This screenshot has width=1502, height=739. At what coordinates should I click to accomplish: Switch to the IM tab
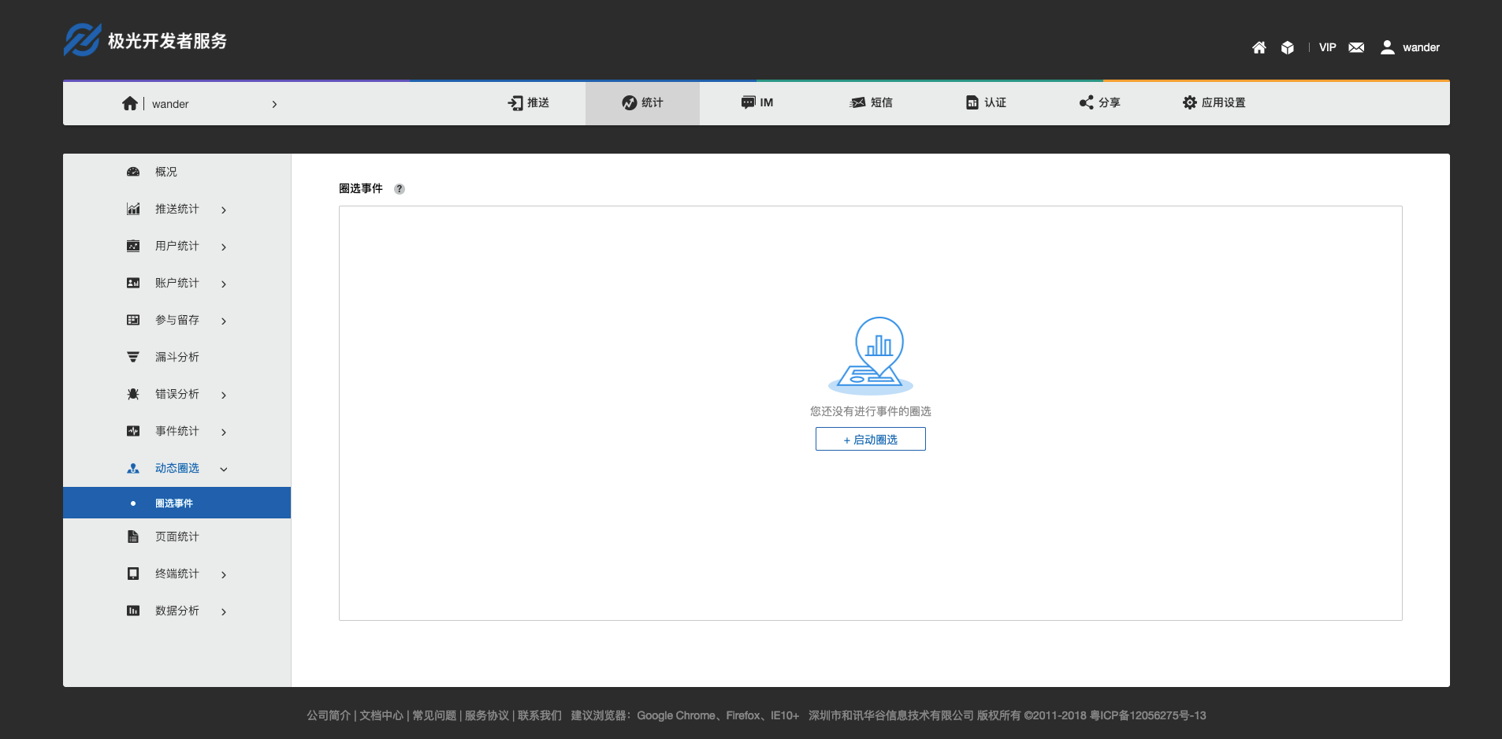[757, 102]
